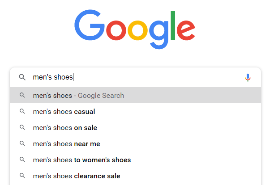Viewport: 274px width, 185px height.
Task: Pick the 'men's shoes on sale' suggestion
Action: click(x=65, y=127)
